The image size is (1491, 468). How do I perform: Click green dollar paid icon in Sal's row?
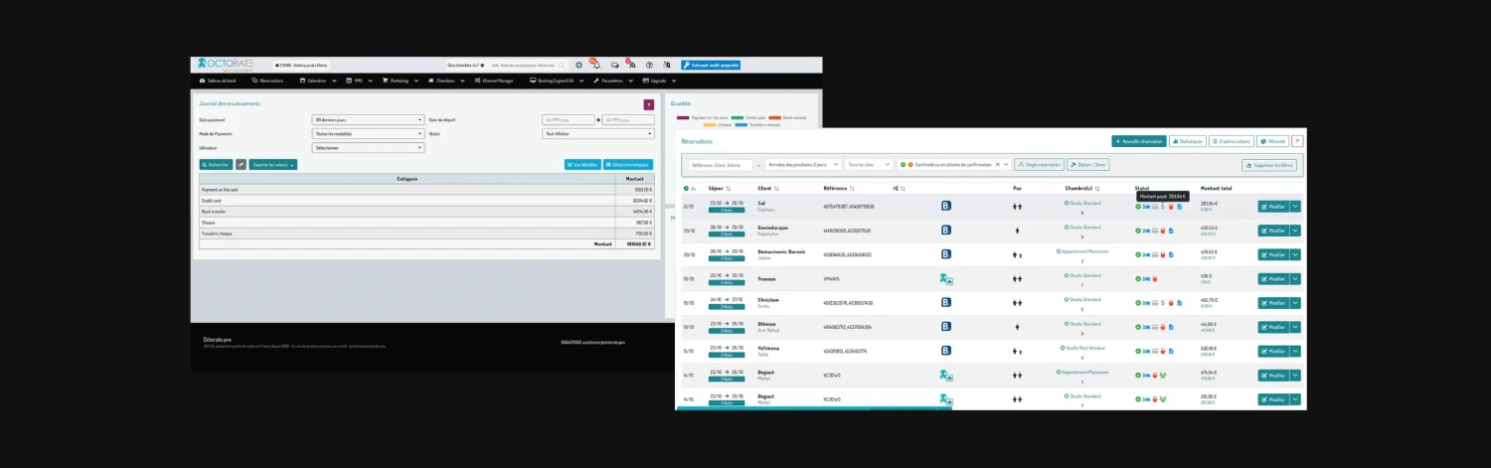(x=1163, y=207)
